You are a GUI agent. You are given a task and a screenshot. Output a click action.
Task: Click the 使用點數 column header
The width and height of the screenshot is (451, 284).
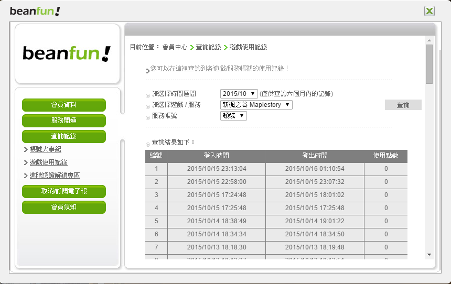(x=385, y=156)
